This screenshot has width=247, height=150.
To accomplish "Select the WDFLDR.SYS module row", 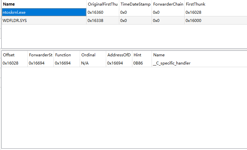I will click(x=44, y=20).
